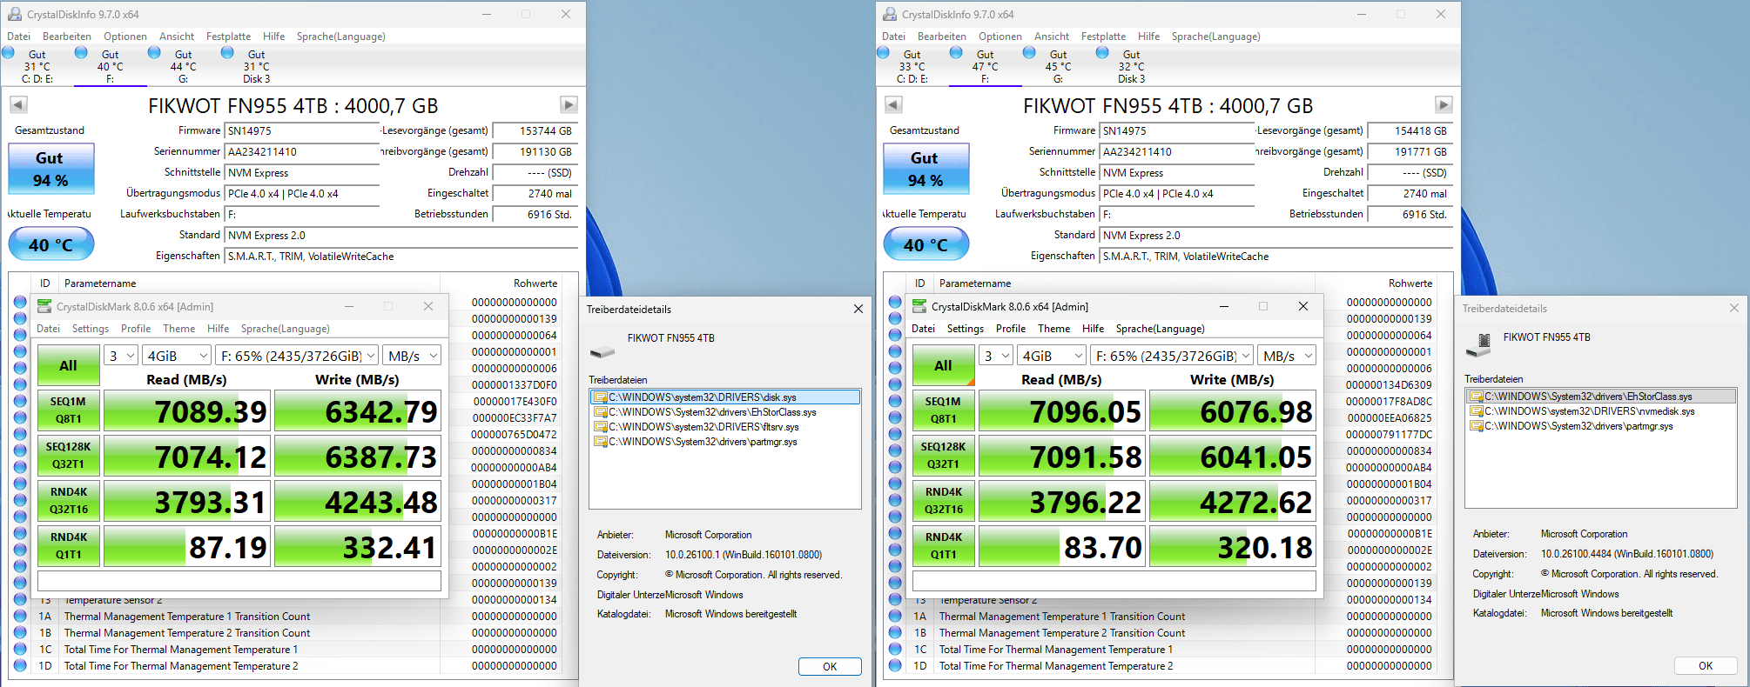Click row 1A status orb in left CrystalDiskInfo
Viewport: 1750px width, 687px height.
click(x=20, y=617)
